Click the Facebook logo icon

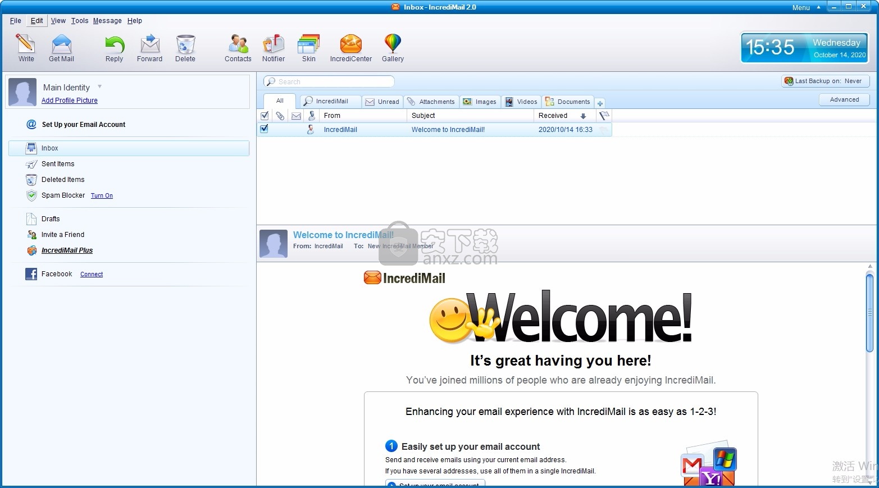point(31,274)
